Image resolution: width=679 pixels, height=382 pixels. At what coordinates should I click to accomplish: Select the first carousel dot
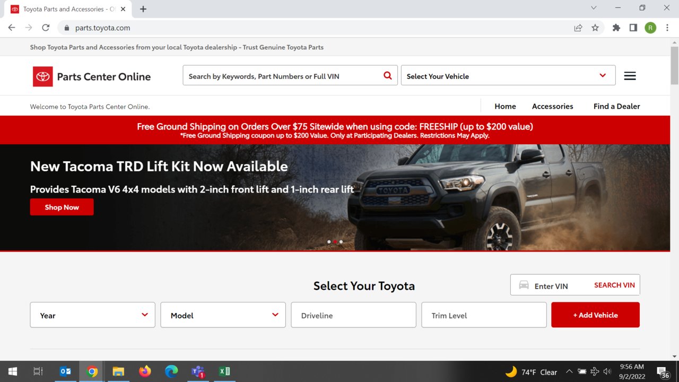tap(329, 241)
